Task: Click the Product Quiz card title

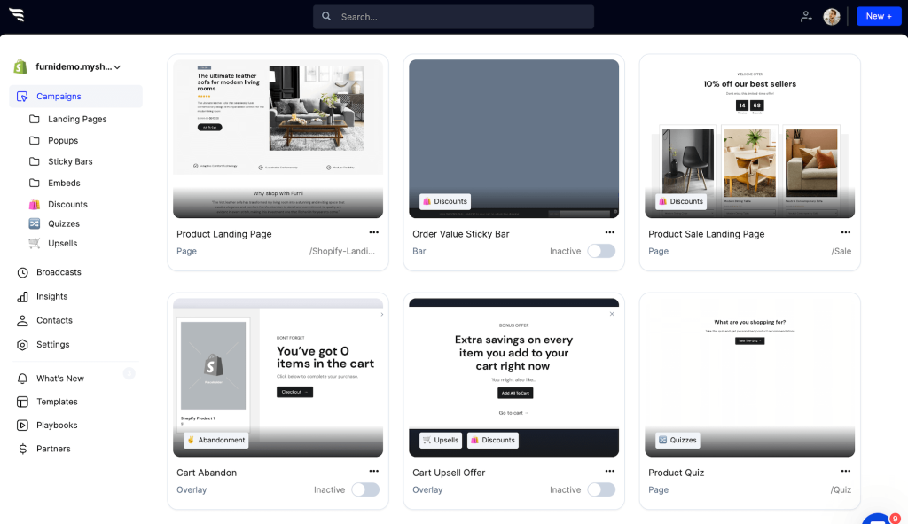Action: (x=677, y=473)
